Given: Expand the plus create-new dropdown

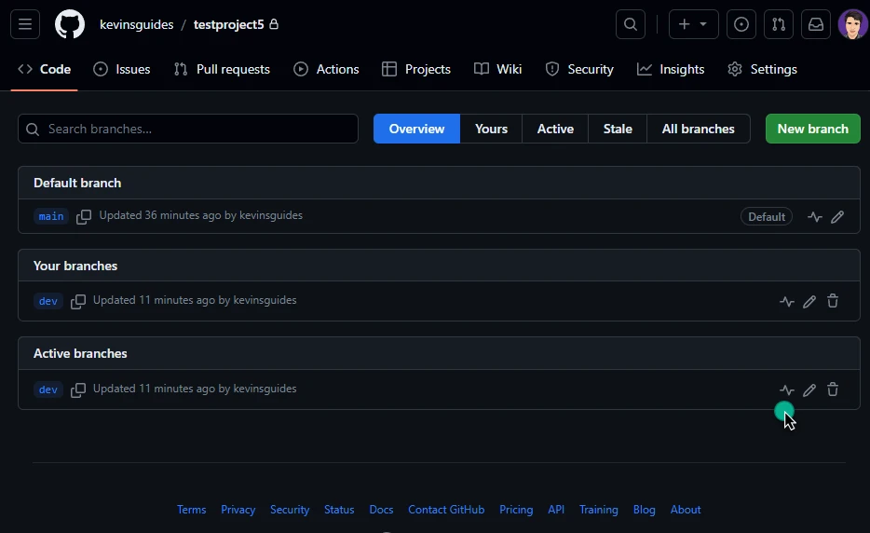Looking at the screenshot, I should [x=694, y=24].
